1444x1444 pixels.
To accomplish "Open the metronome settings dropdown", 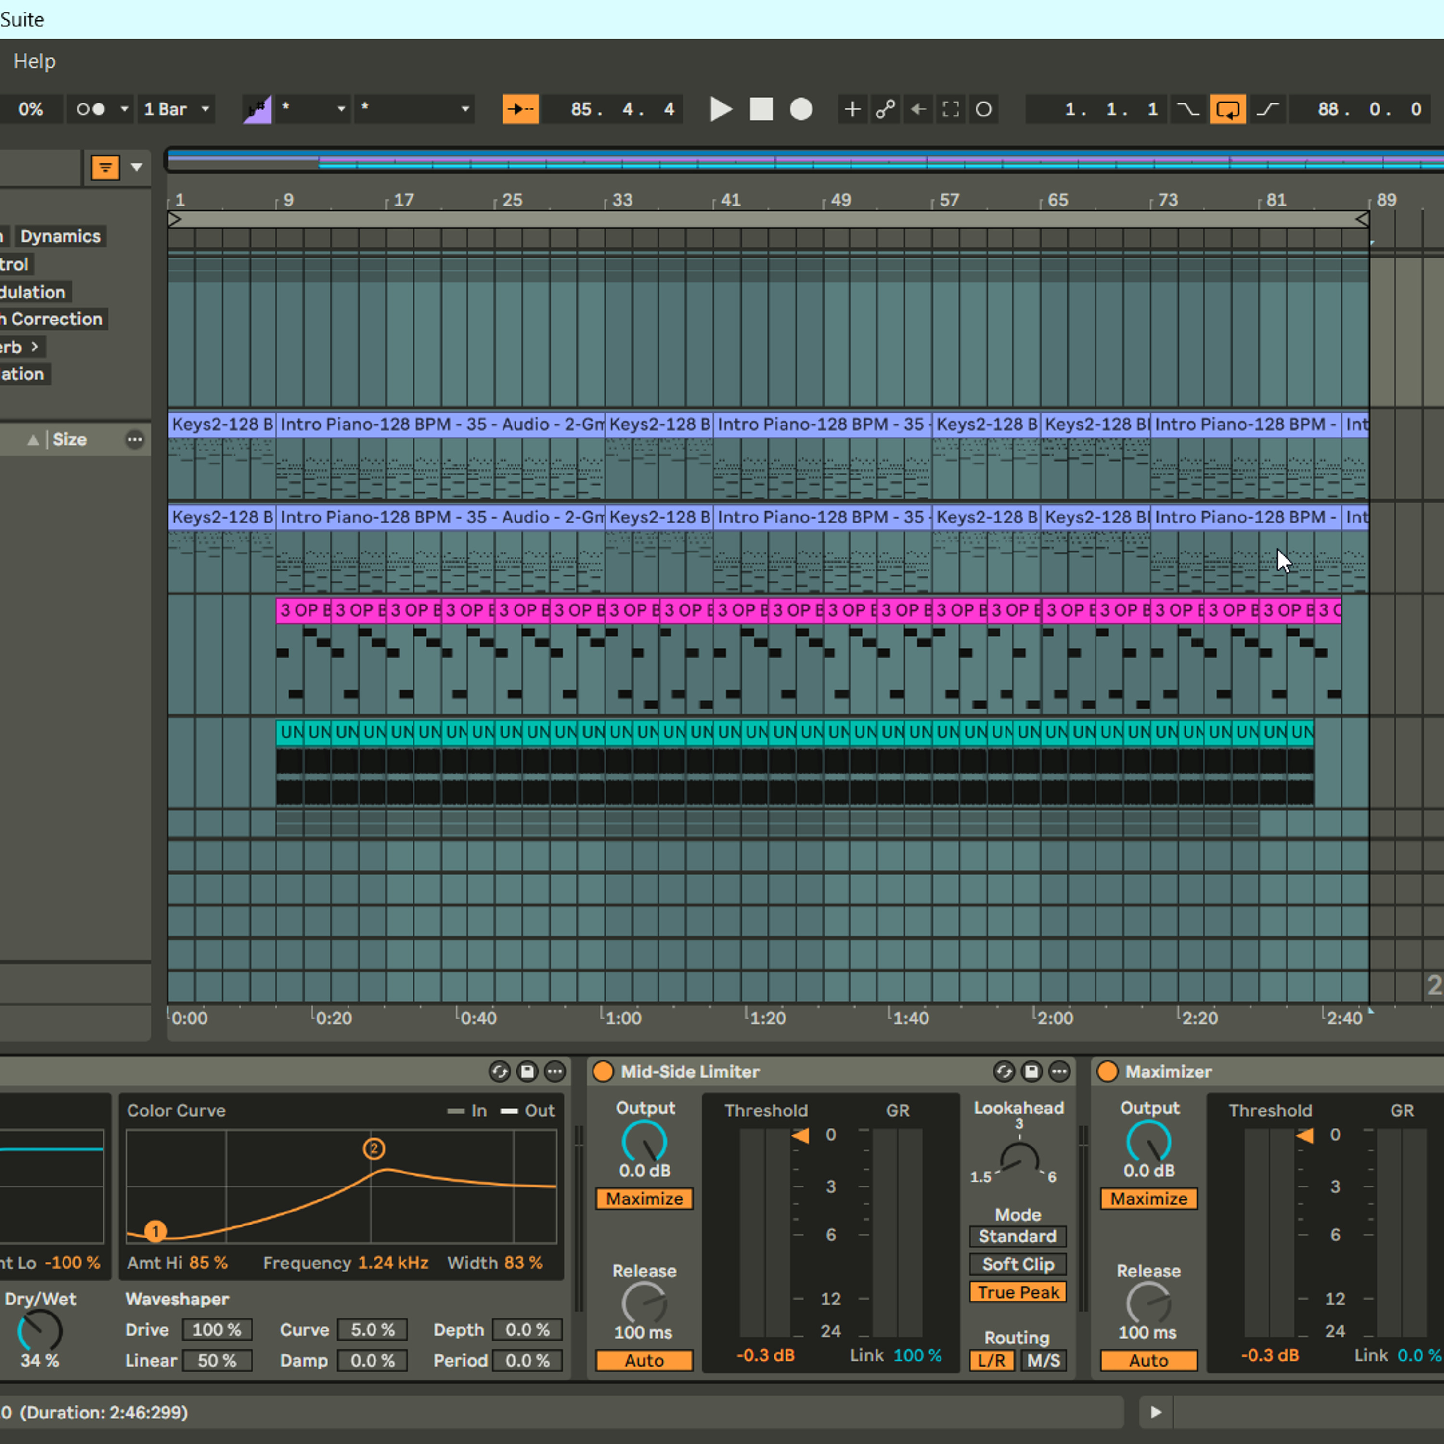I will (124, 109).
